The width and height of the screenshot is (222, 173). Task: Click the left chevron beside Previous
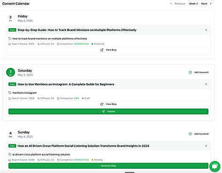pyautogui.click(x=171, y=4)
